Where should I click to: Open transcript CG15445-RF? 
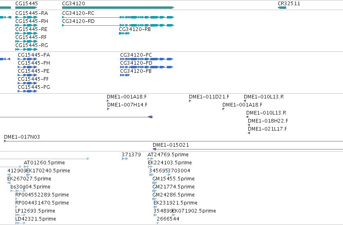pyautogui.click(x=31, y=37)
